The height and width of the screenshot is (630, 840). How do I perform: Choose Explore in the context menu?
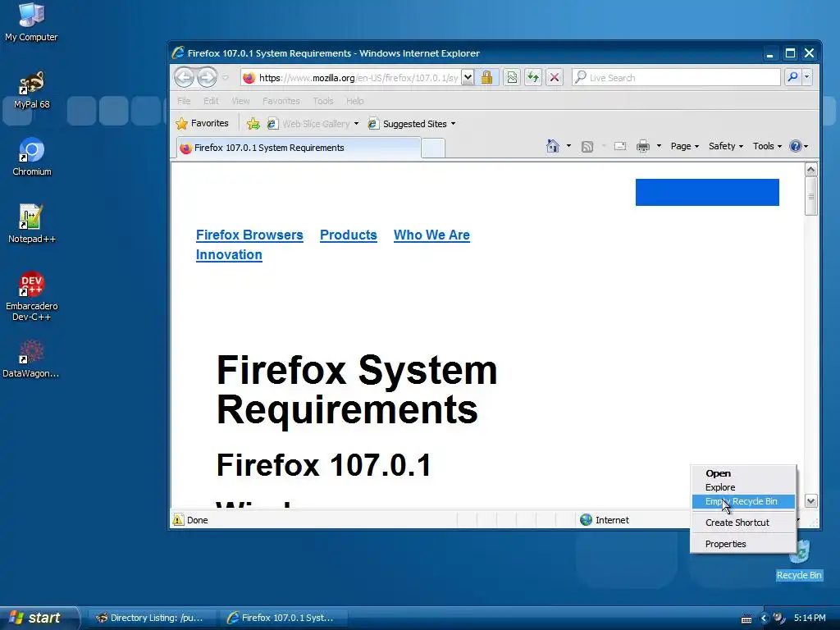743,487
